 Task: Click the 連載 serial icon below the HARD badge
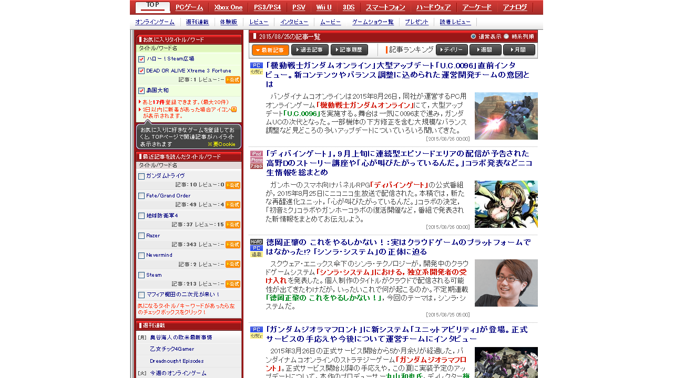256,254
